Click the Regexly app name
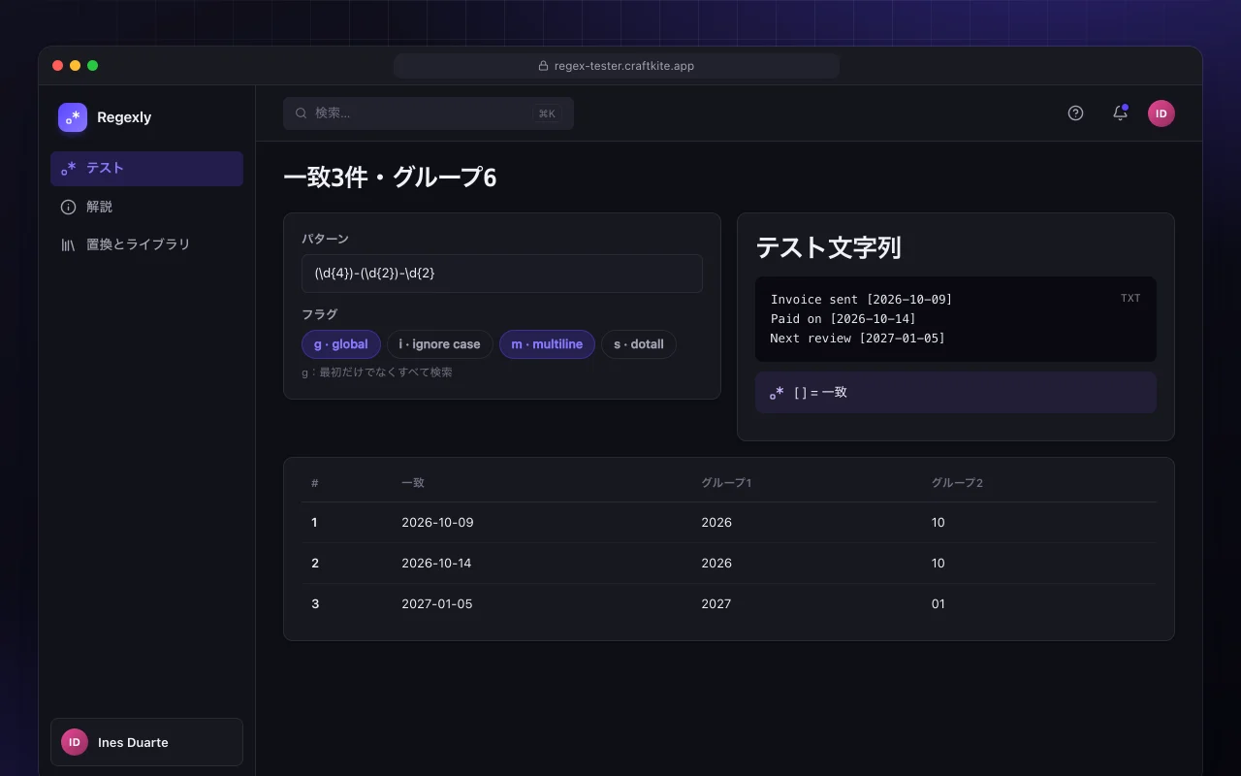This screenshot has height=776, width=1241. [x=124, y=117]
